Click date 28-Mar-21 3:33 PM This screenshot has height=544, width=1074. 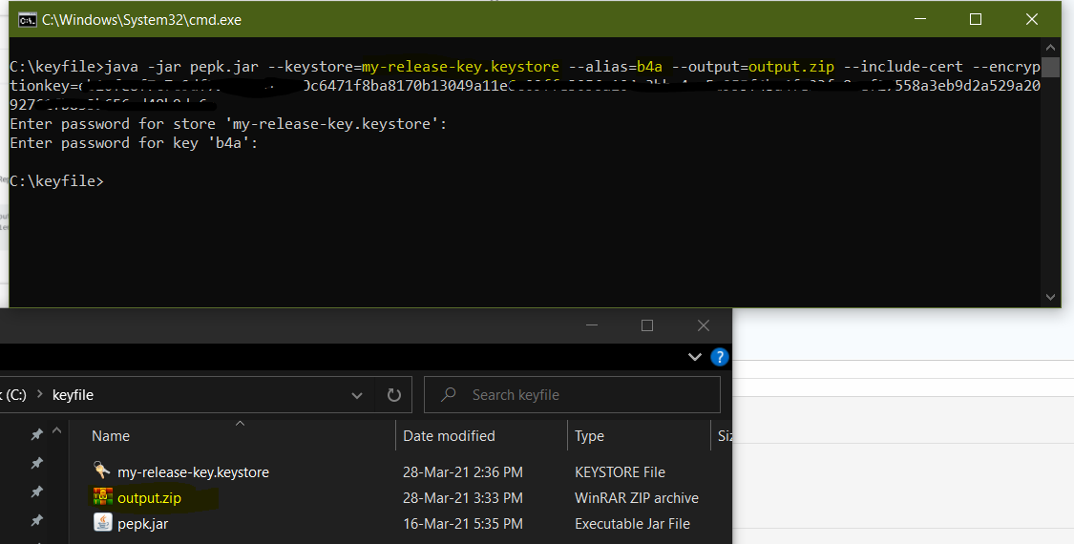pos(462,498)
